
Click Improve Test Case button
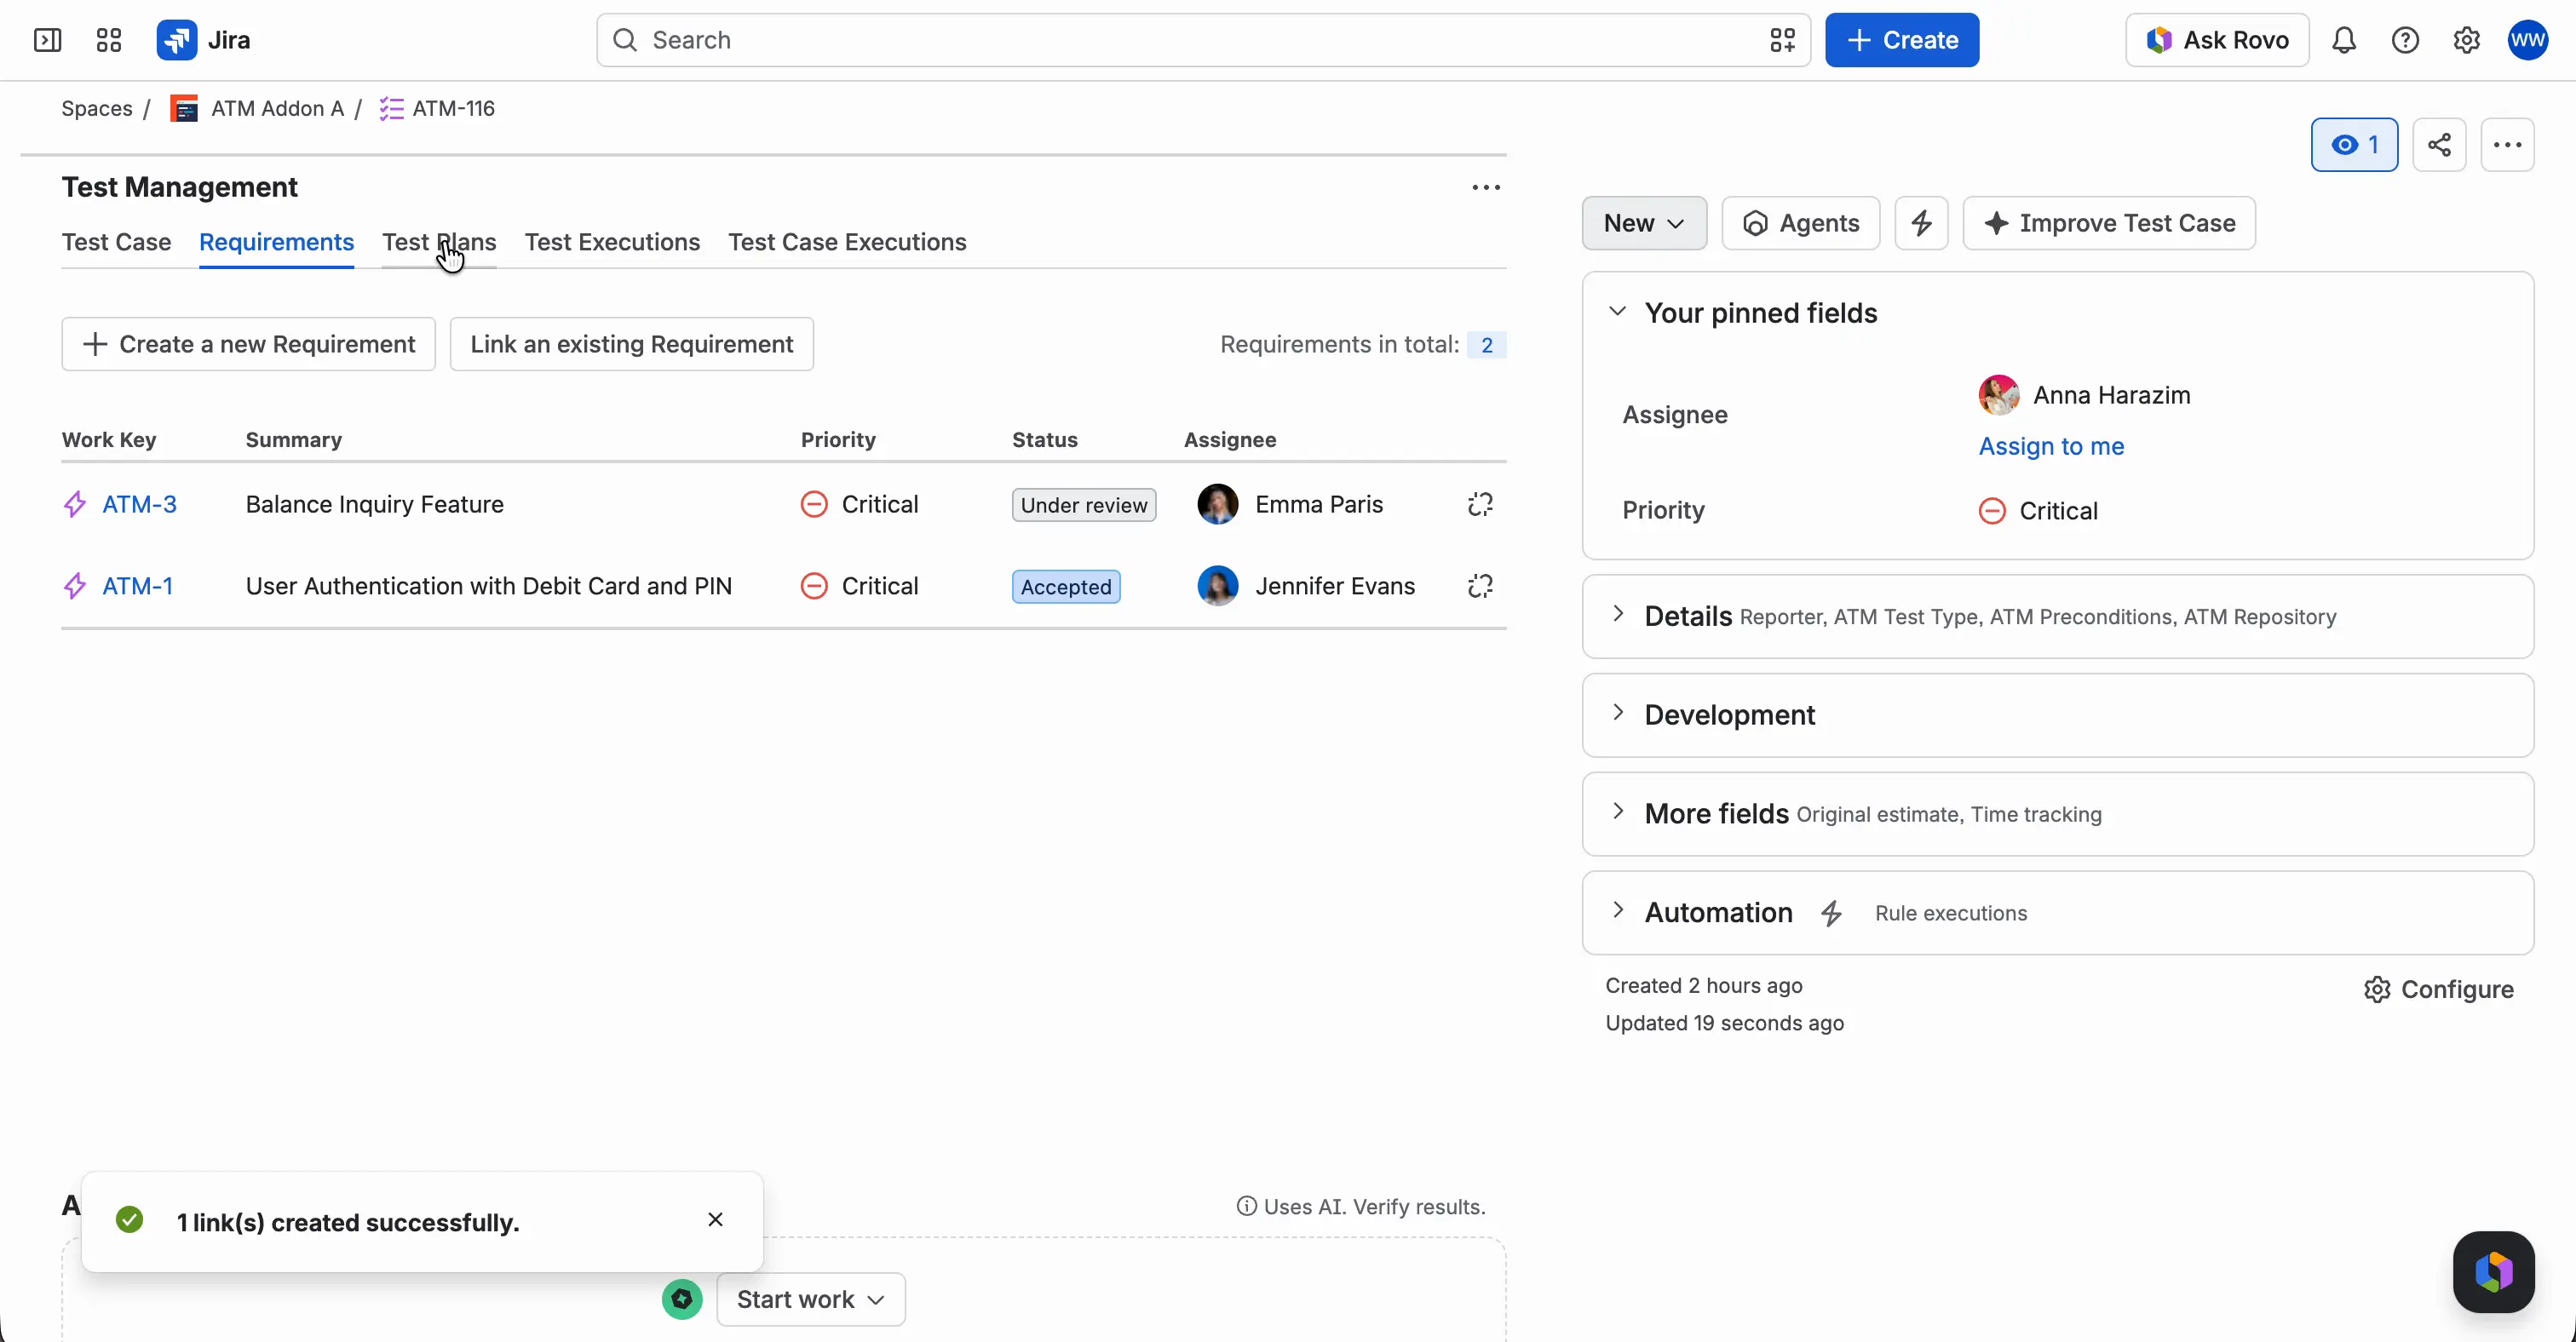pyautogui.click(x=2109, y=223)
